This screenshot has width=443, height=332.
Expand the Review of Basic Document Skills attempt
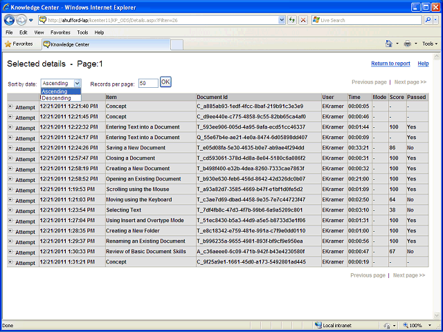point(10,252)
